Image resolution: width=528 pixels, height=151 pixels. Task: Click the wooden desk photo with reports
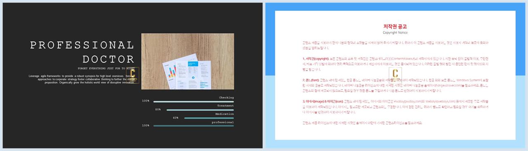[188, 61]
